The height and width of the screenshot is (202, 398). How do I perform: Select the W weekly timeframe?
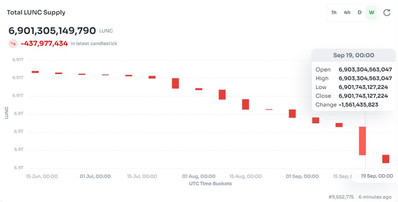coord(372,13)
